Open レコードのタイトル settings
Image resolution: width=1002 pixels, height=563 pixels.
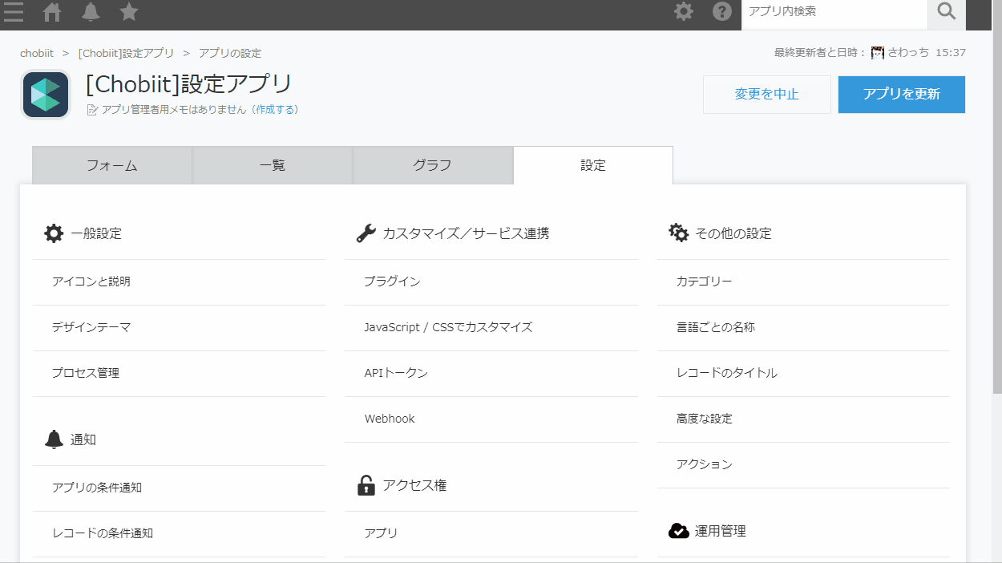click(803, 373)
